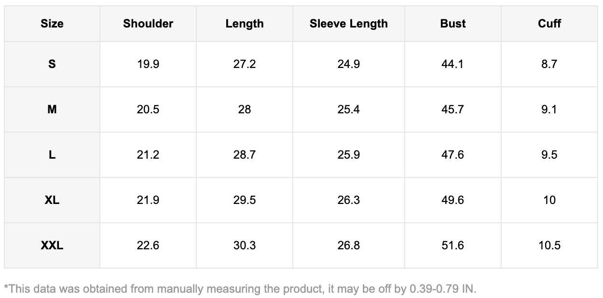603x298 pixels.
Task: Click the Cuff column header
Action: 549,24
